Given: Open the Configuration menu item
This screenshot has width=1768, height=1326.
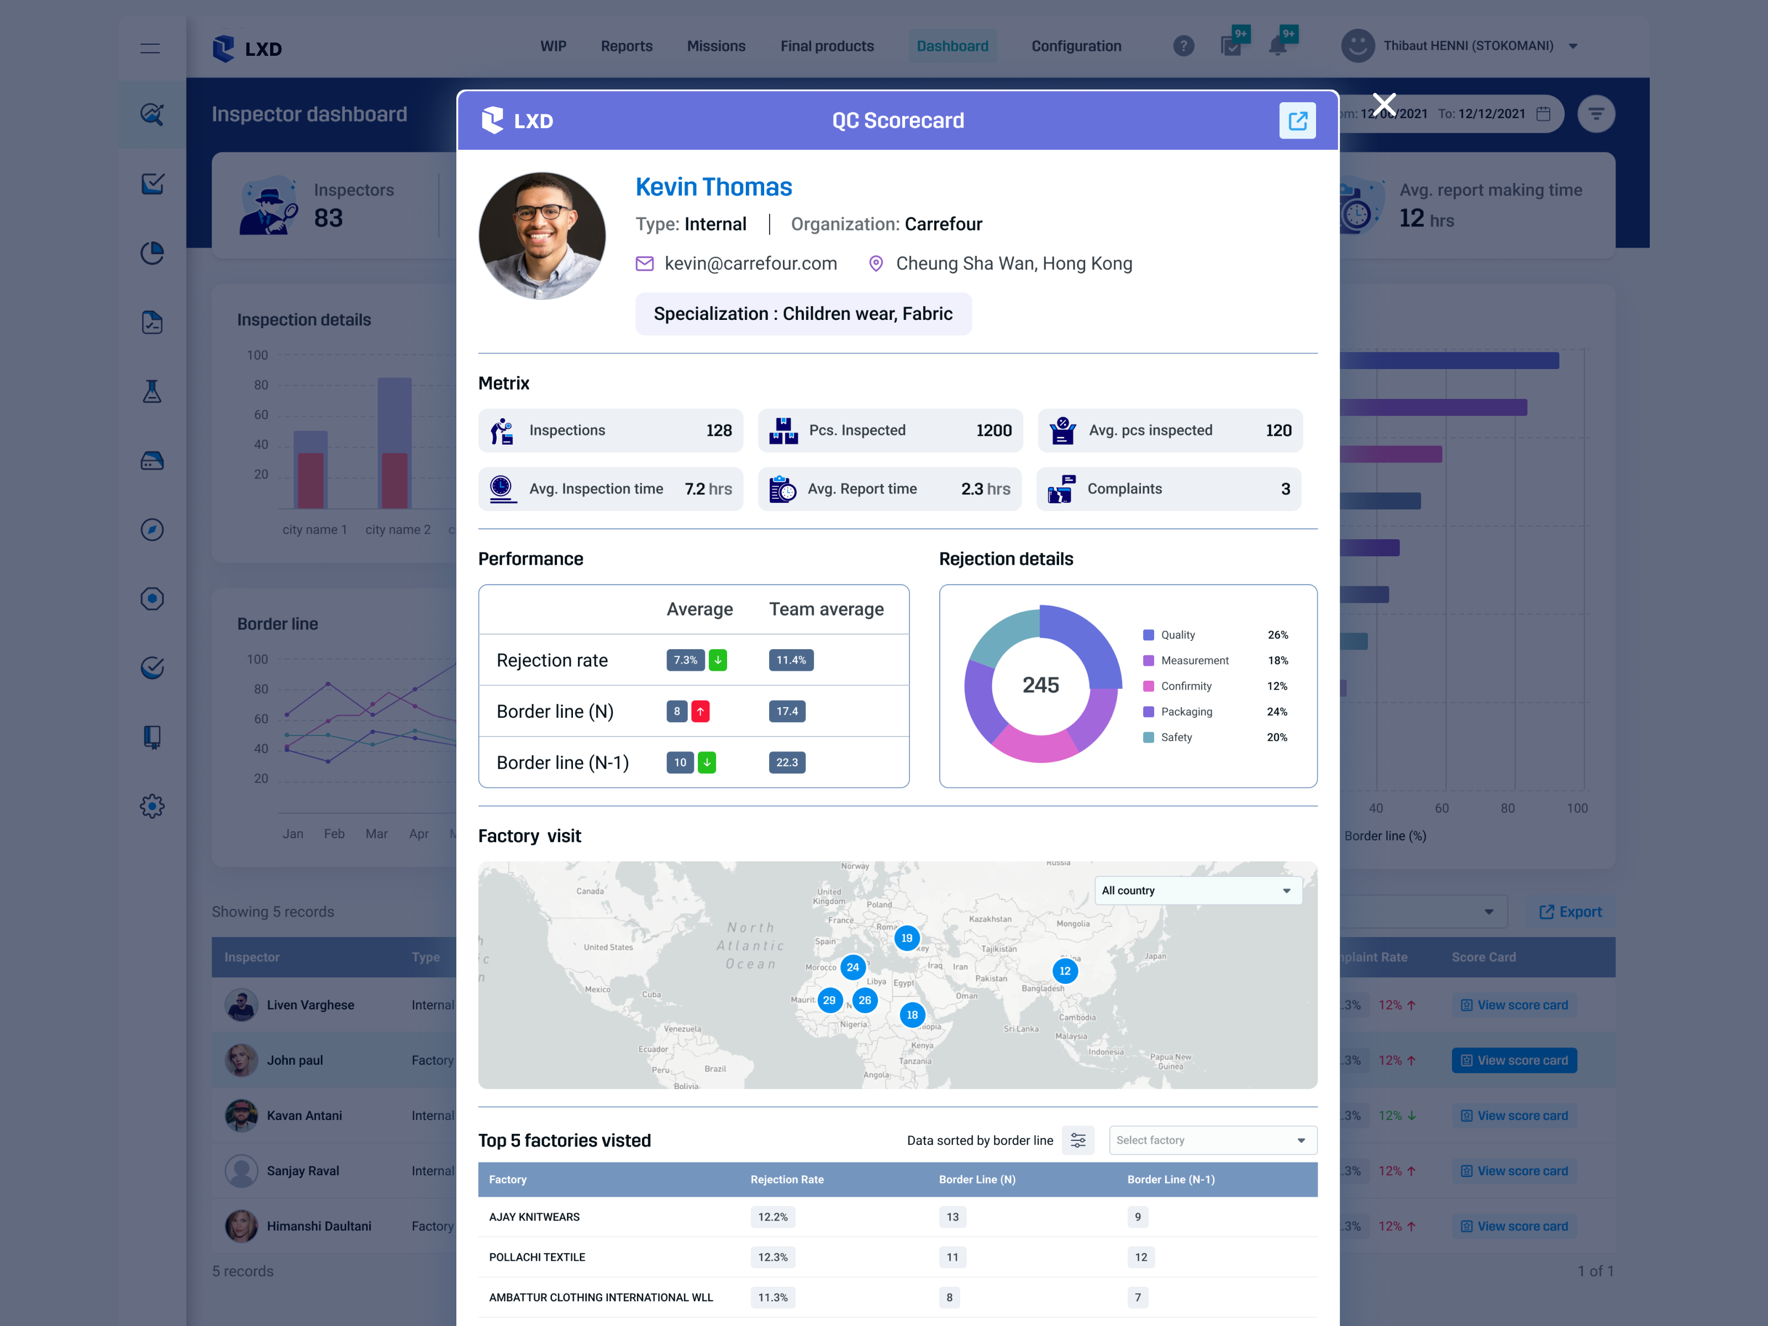Looking at the screenshot, I should tap(1076, 46).
